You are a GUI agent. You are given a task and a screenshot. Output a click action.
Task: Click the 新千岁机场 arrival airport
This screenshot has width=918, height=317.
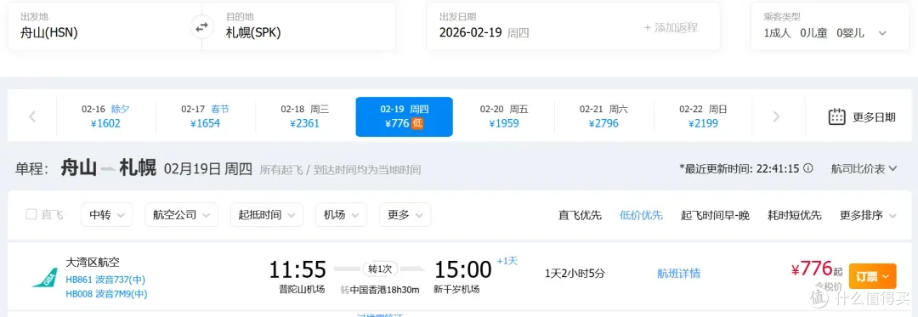coord(456,290)
